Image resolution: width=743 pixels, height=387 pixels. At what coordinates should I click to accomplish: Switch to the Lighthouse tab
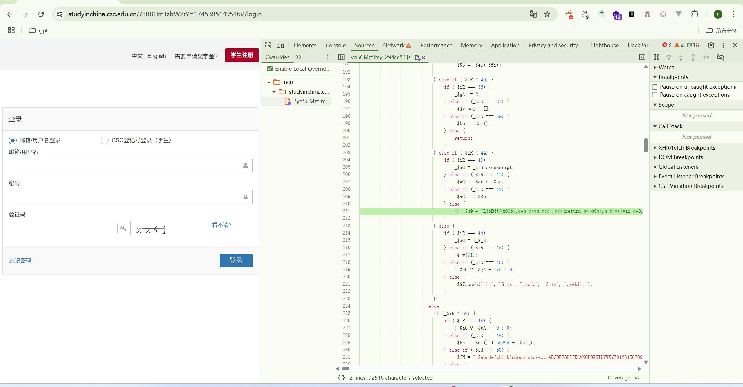[x=605, y=45]
